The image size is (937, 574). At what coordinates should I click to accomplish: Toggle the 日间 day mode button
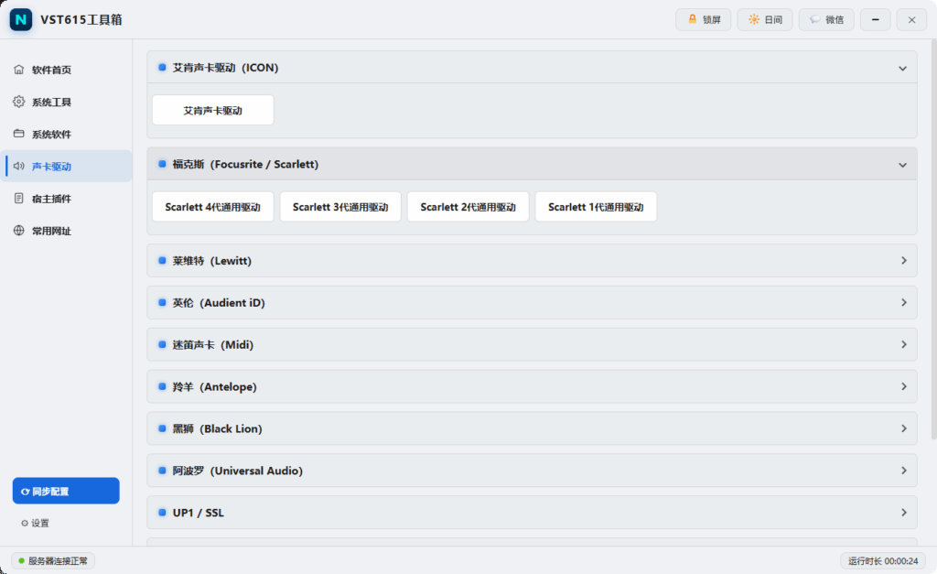point(765,20)
